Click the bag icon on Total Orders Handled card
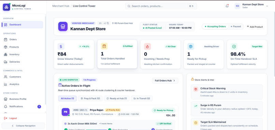 (x=104, y=46)
